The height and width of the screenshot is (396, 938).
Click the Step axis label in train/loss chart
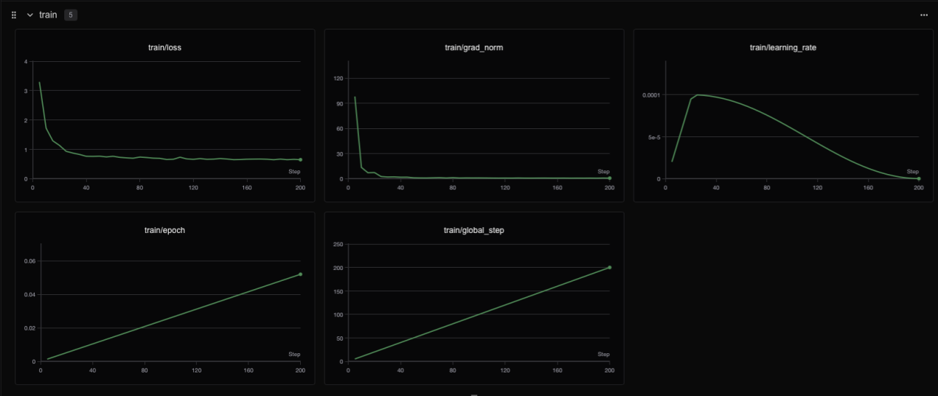point(294,172)
